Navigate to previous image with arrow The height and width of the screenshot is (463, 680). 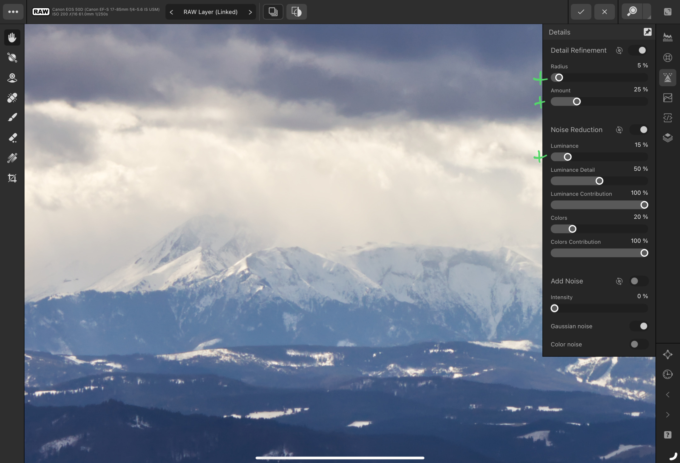[x=172, y=11]
